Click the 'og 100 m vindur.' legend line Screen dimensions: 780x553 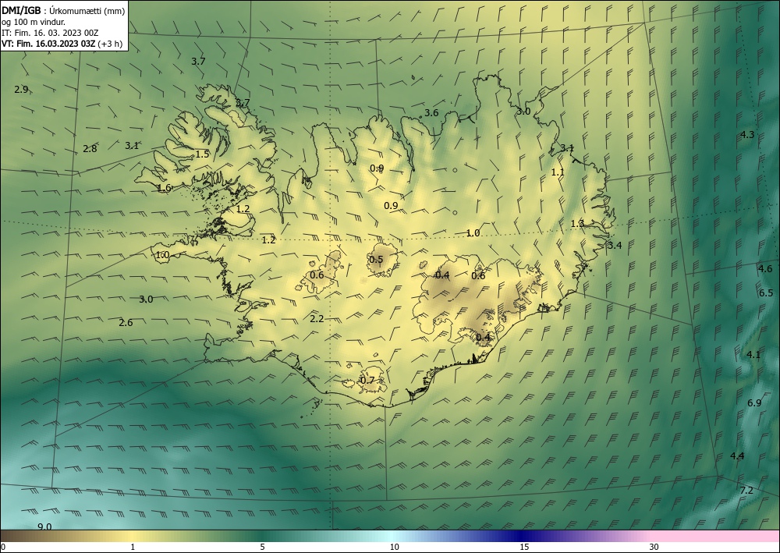point(34,22)
